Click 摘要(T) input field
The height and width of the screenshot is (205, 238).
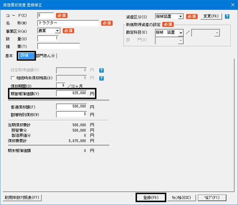pyautogui.click(x=58, y=46)
